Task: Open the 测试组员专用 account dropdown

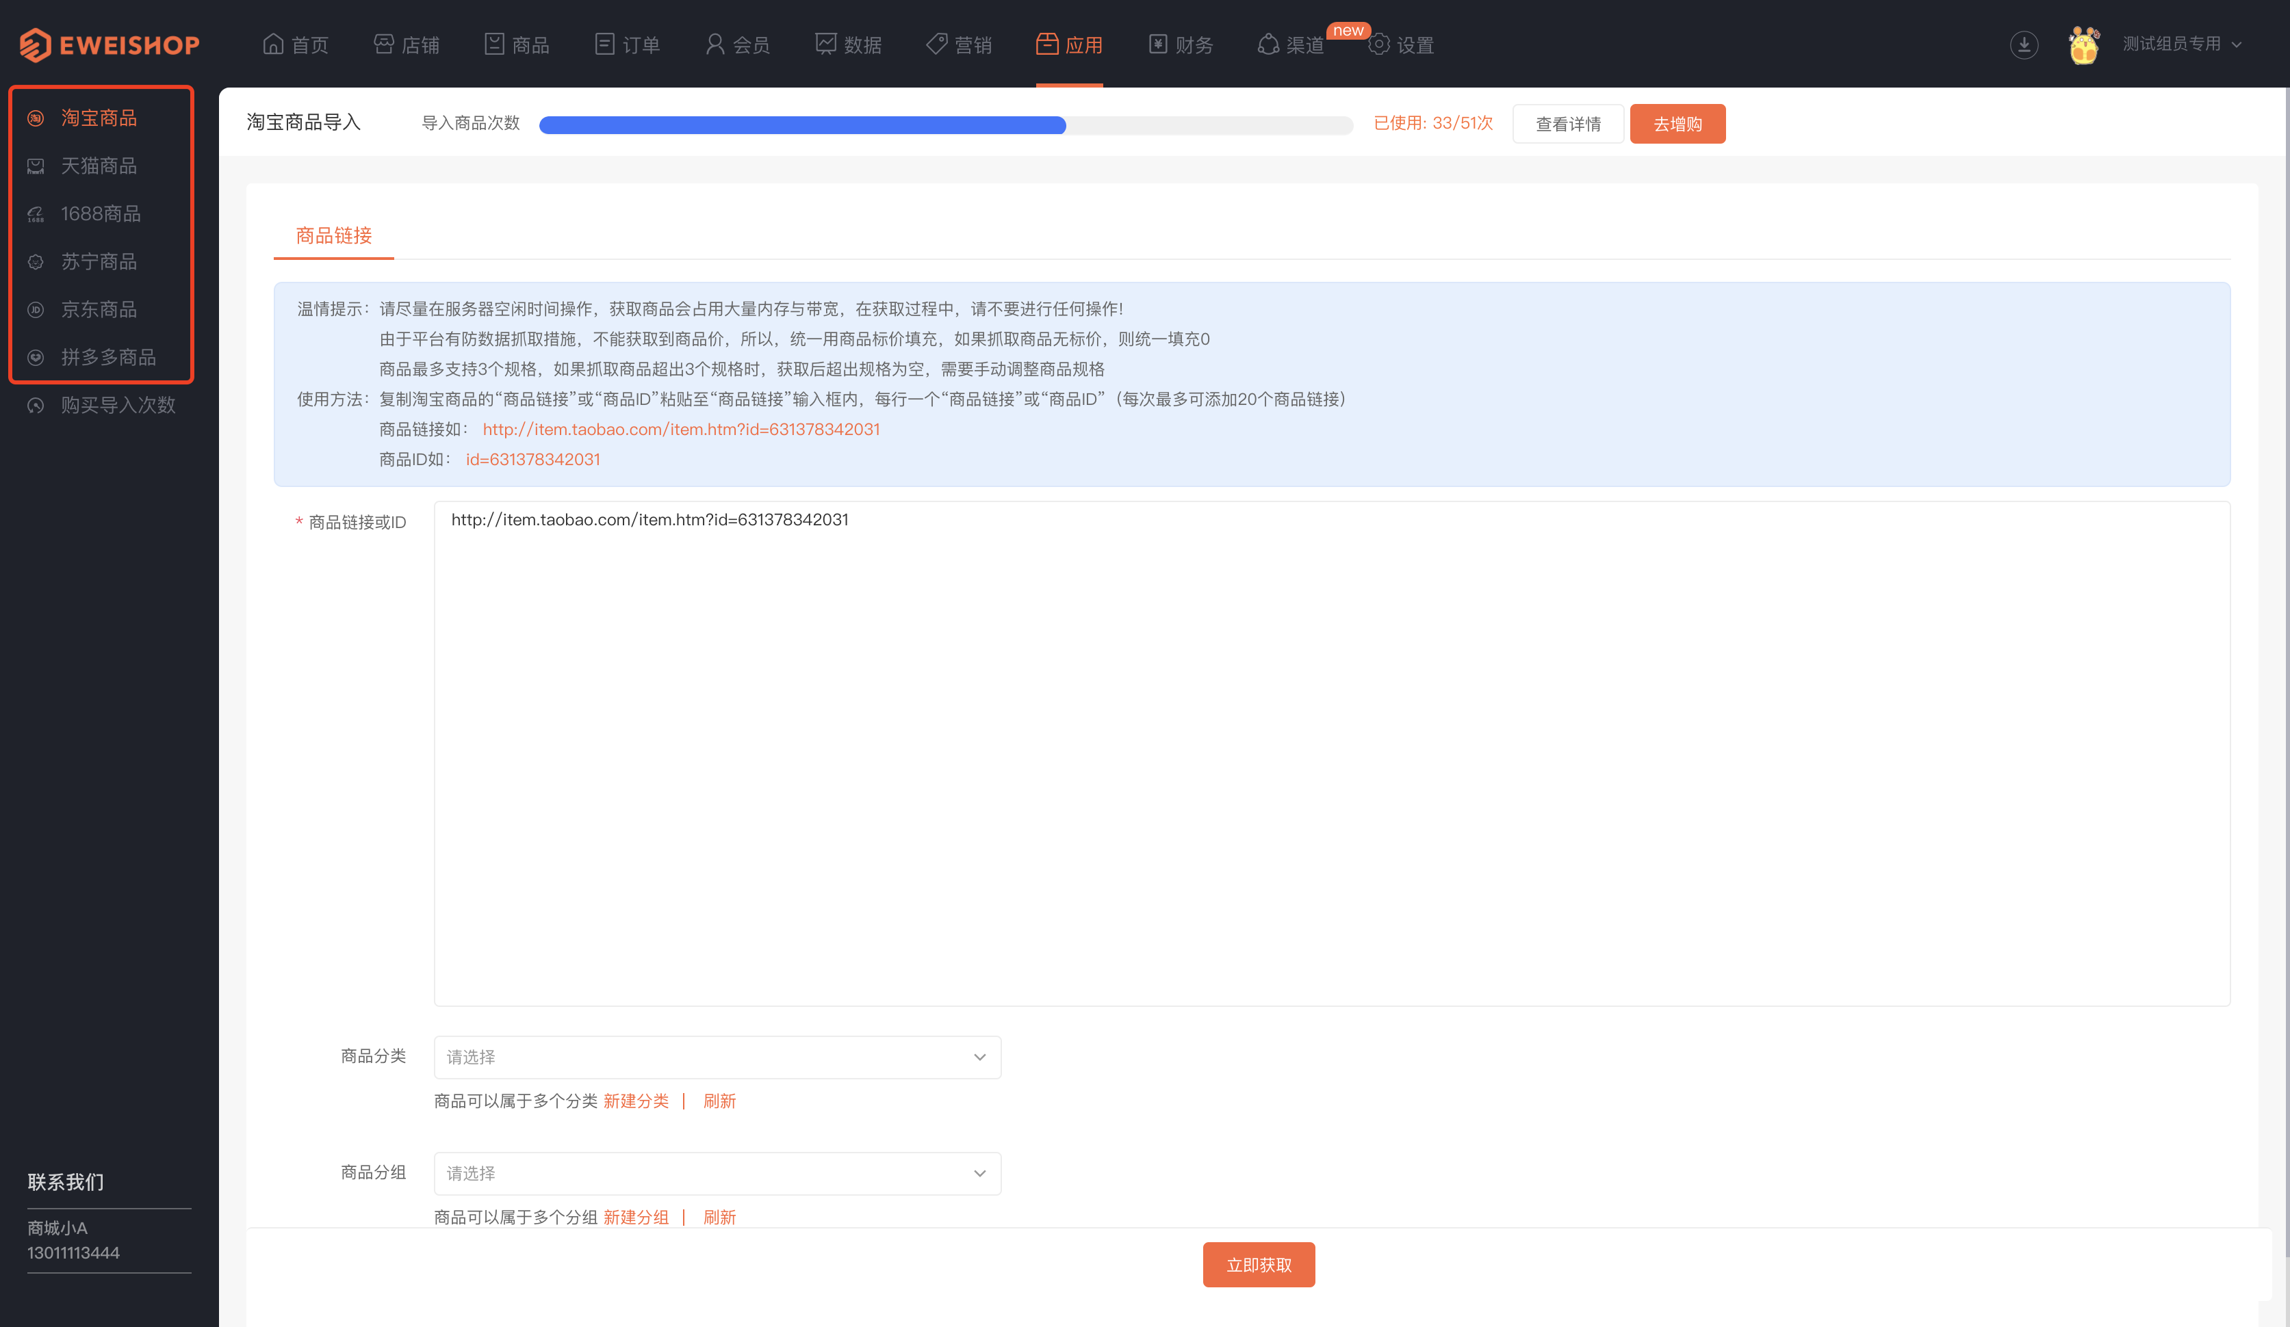Action: click(2182, 44)
